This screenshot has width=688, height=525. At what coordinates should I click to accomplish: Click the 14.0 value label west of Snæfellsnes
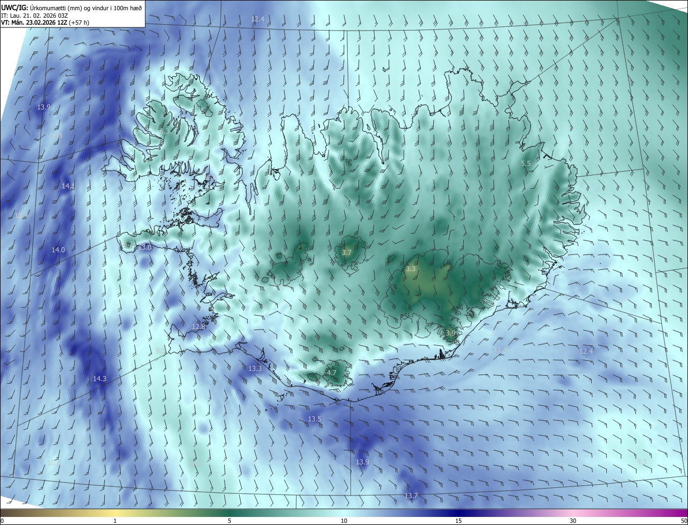(58, 250)
